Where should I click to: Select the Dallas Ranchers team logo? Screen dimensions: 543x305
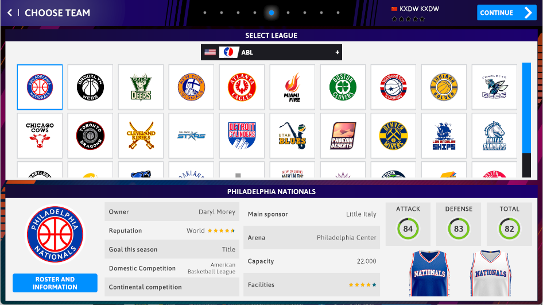coord(494,136)
